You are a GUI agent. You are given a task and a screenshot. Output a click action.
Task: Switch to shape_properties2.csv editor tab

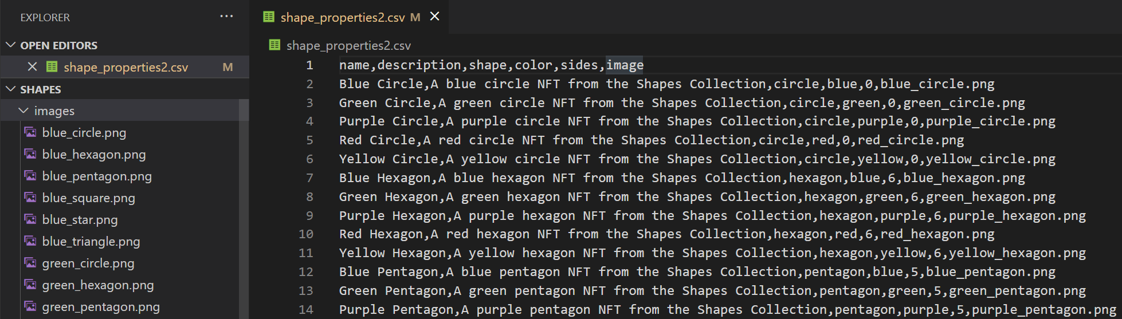pyautogui.click(x=343, y=18)
